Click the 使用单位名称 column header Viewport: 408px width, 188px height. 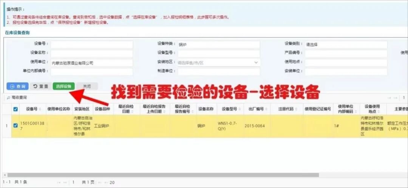click(x=59, y=109)
